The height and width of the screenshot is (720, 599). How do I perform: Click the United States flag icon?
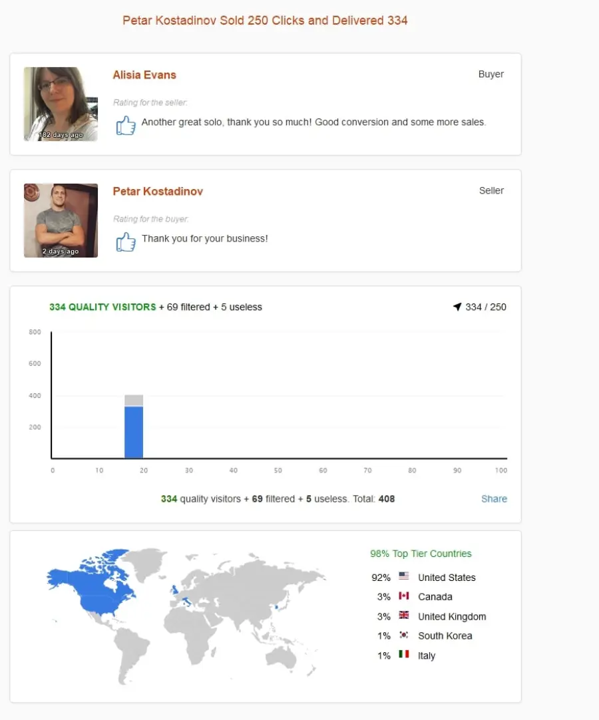[404, 576]
